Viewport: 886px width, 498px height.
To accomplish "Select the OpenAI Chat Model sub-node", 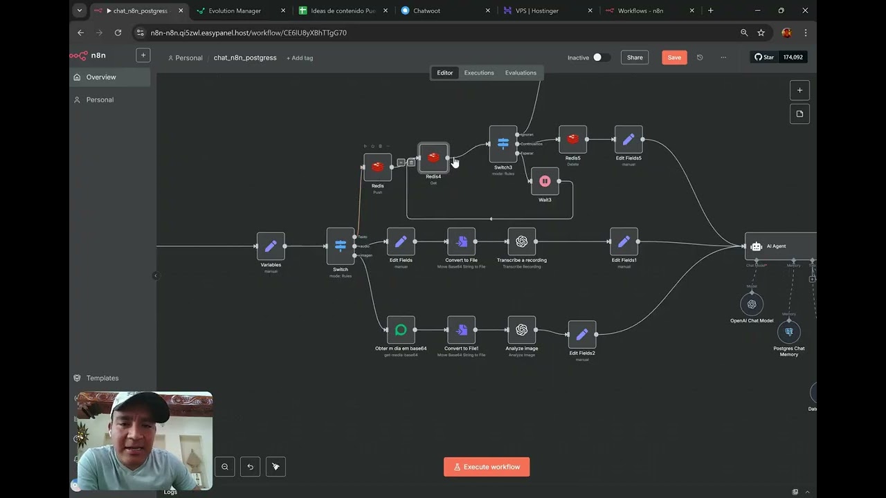I will (x=752, y=304).
